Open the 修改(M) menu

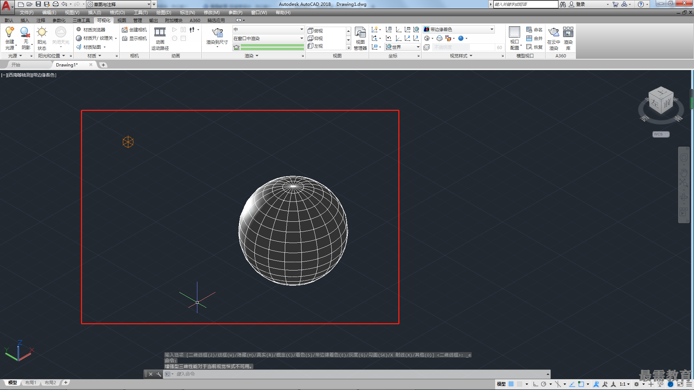pos(212,12)
